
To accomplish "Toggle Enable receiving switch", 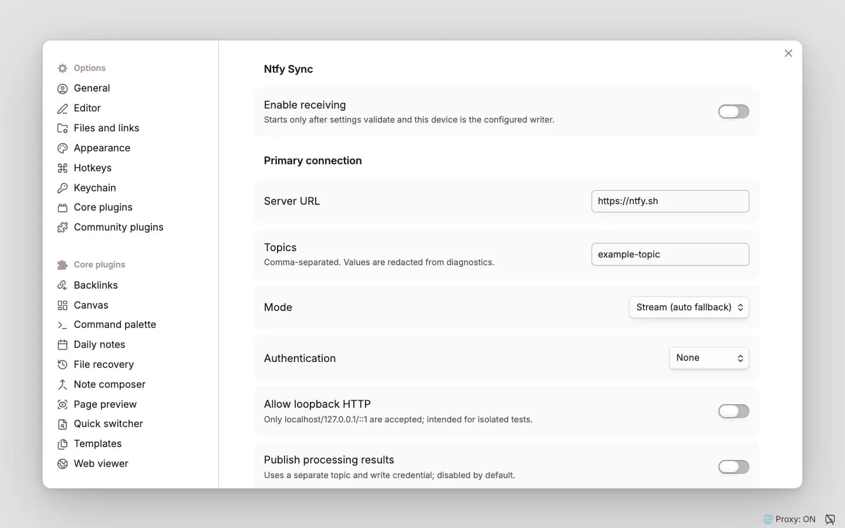I will click(734, 111).
